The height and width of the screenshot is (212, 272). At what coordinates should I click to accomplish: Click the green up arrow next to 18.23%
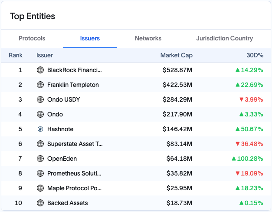(x=238, y=188)
